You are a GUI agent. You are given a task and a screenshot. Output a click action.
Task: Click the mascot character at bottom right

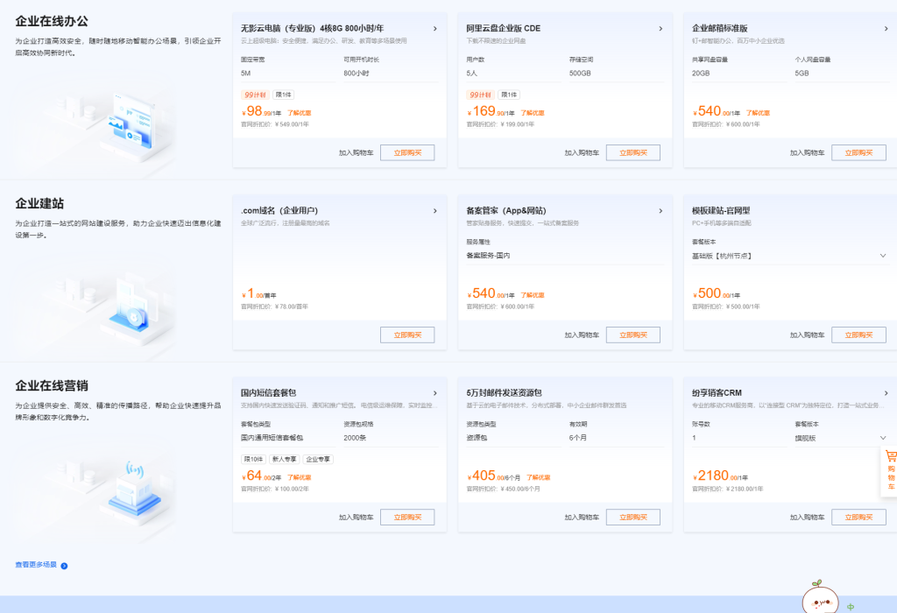822,602
